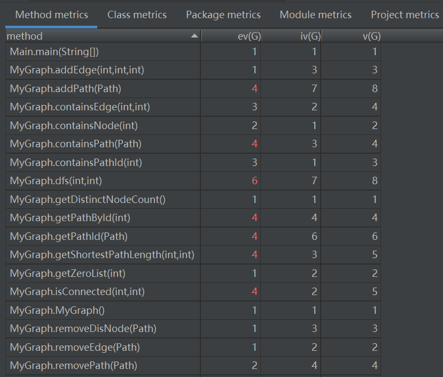The height and width of the screenshot is (377, 443).
Task: Select the MyGraph.removePath(Path) row
Action: pos(193,365)
